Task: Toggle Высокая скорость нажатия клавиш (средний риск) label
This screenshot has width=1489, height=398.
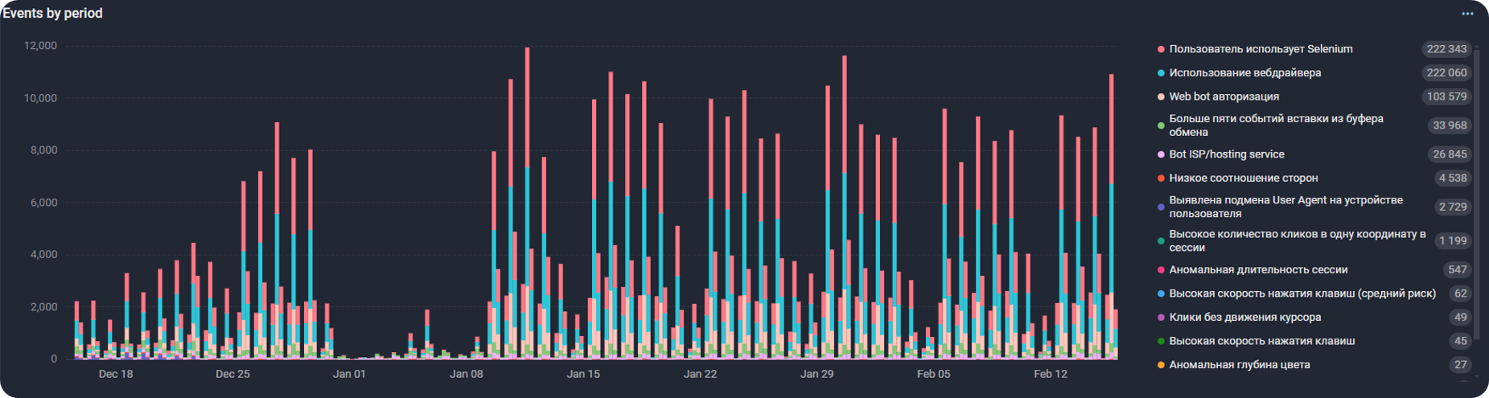Action: 1302,293
